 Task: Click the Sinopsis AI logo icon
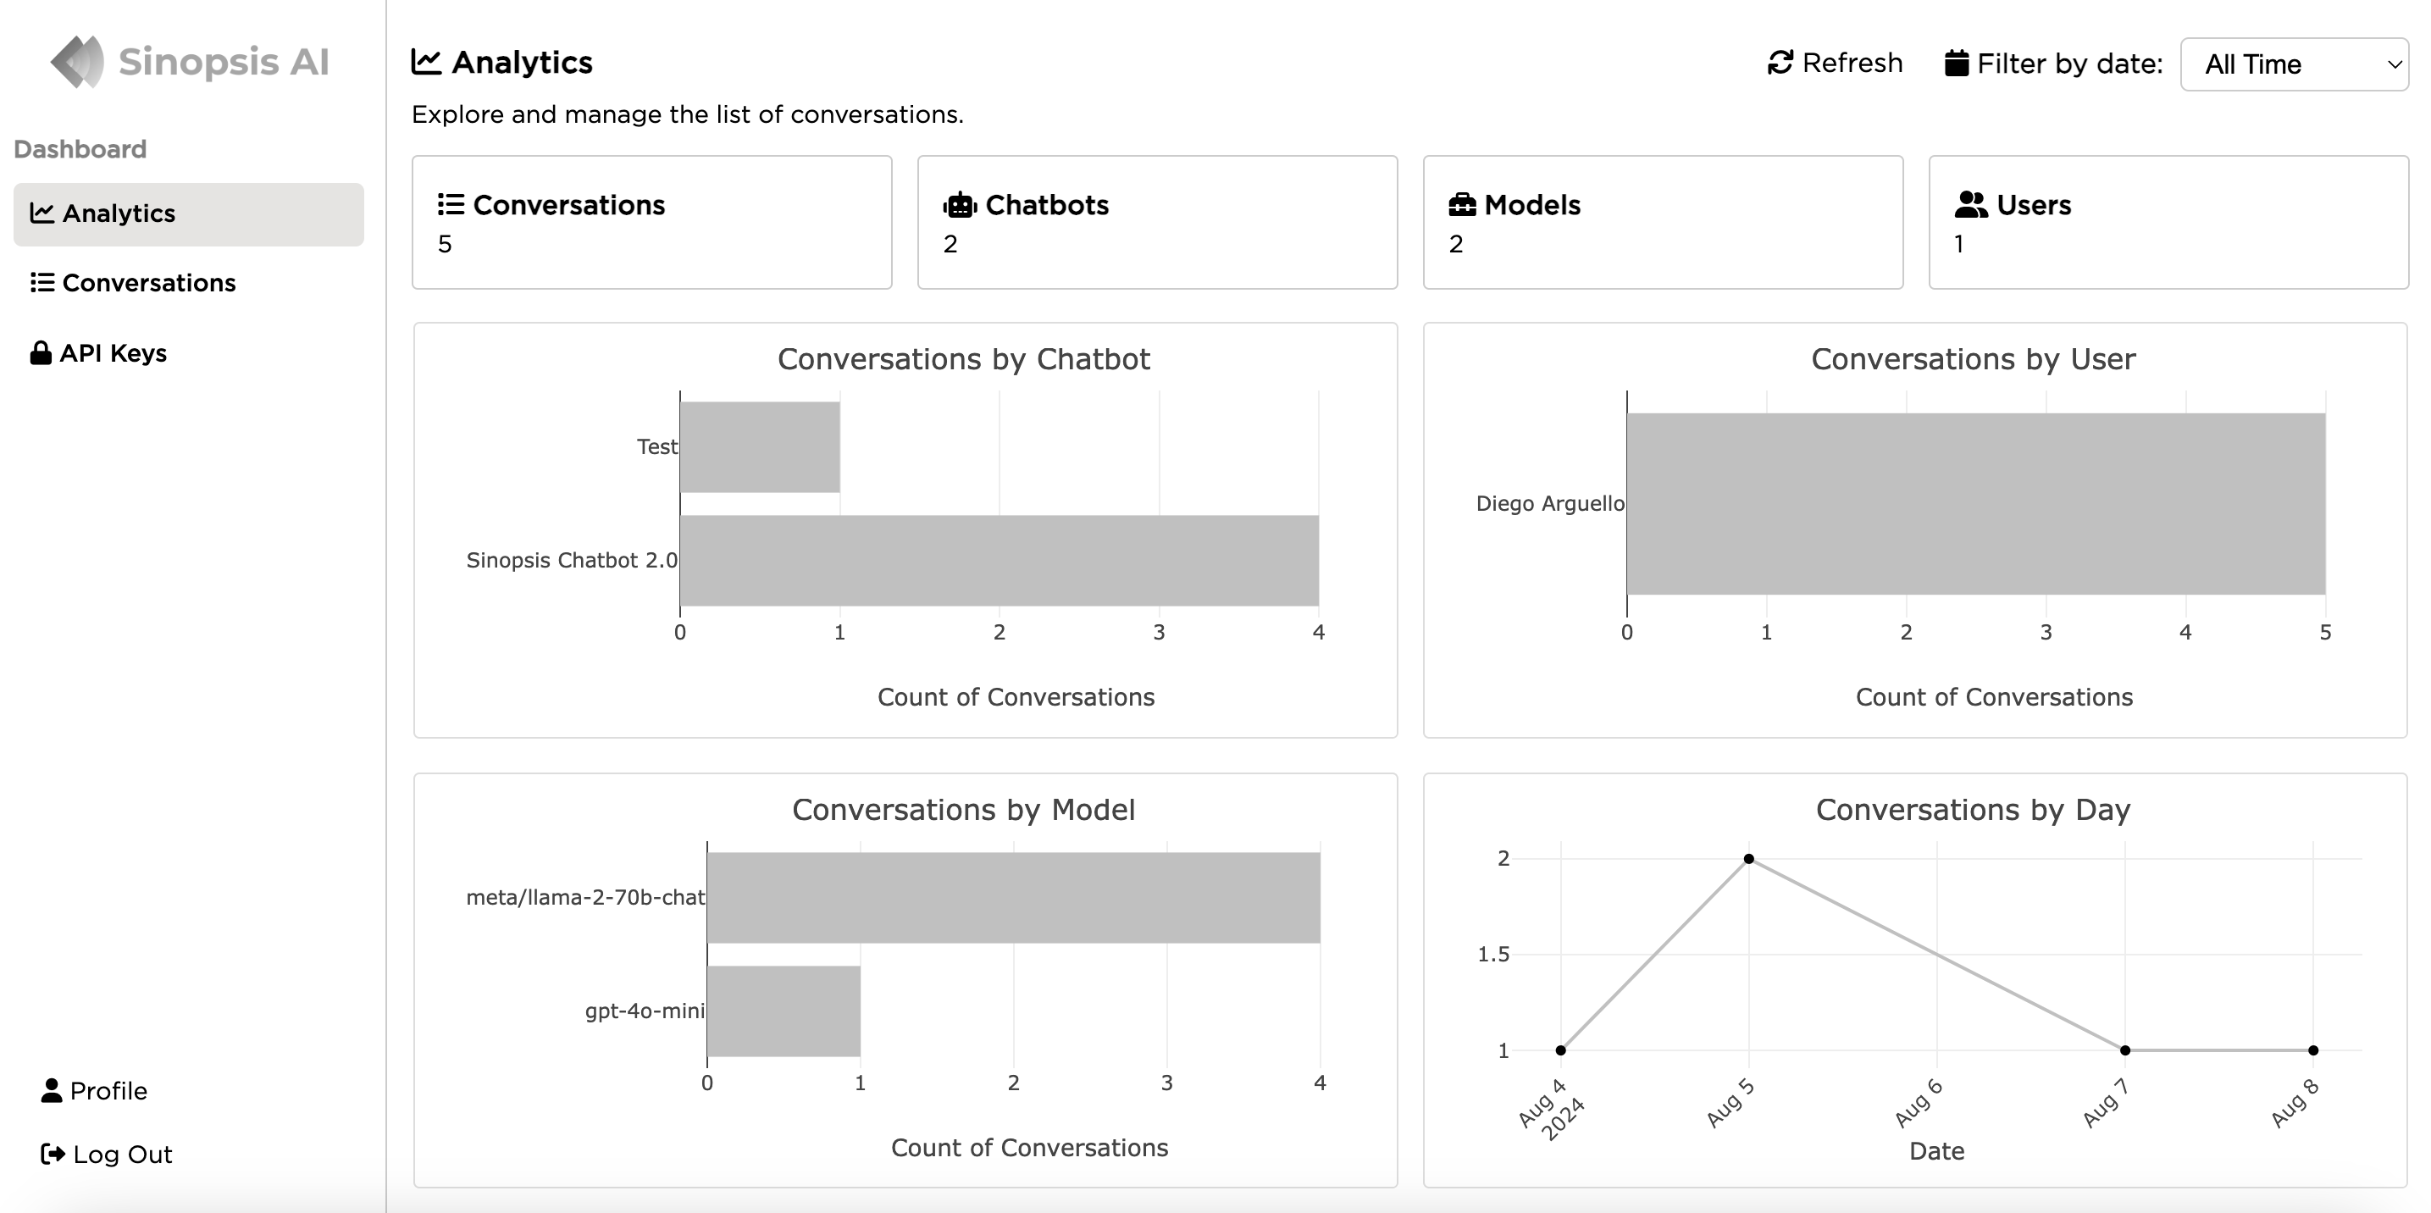77,63
